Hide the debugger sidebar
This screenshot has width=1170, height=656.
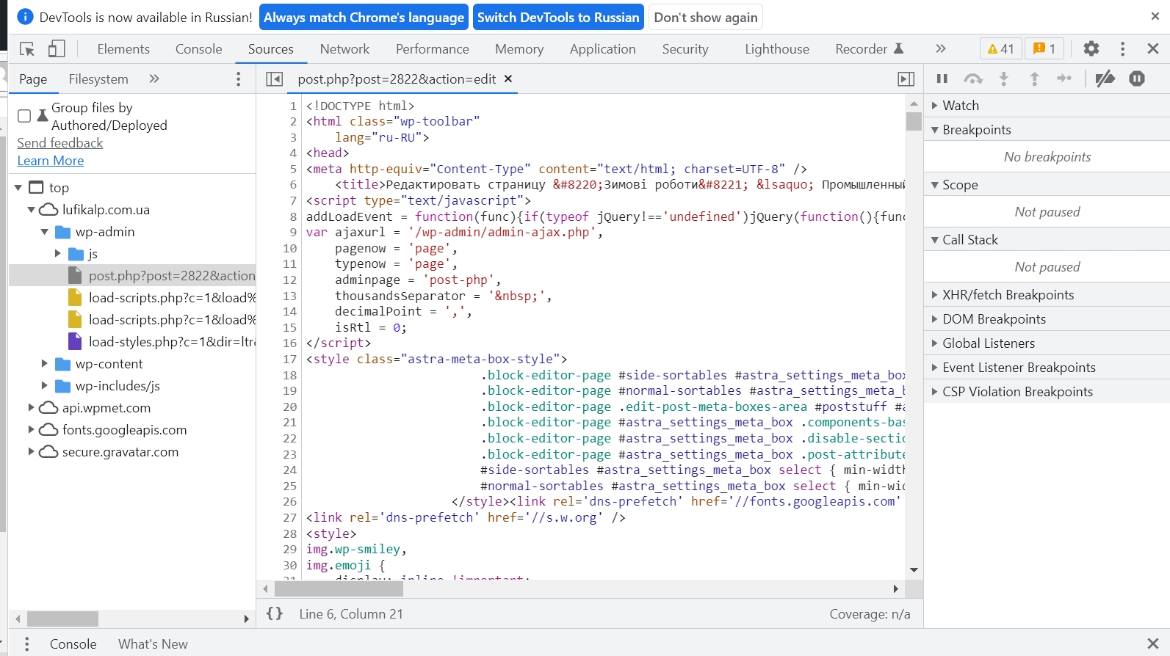pyautogui.click(x=906, y=79)
